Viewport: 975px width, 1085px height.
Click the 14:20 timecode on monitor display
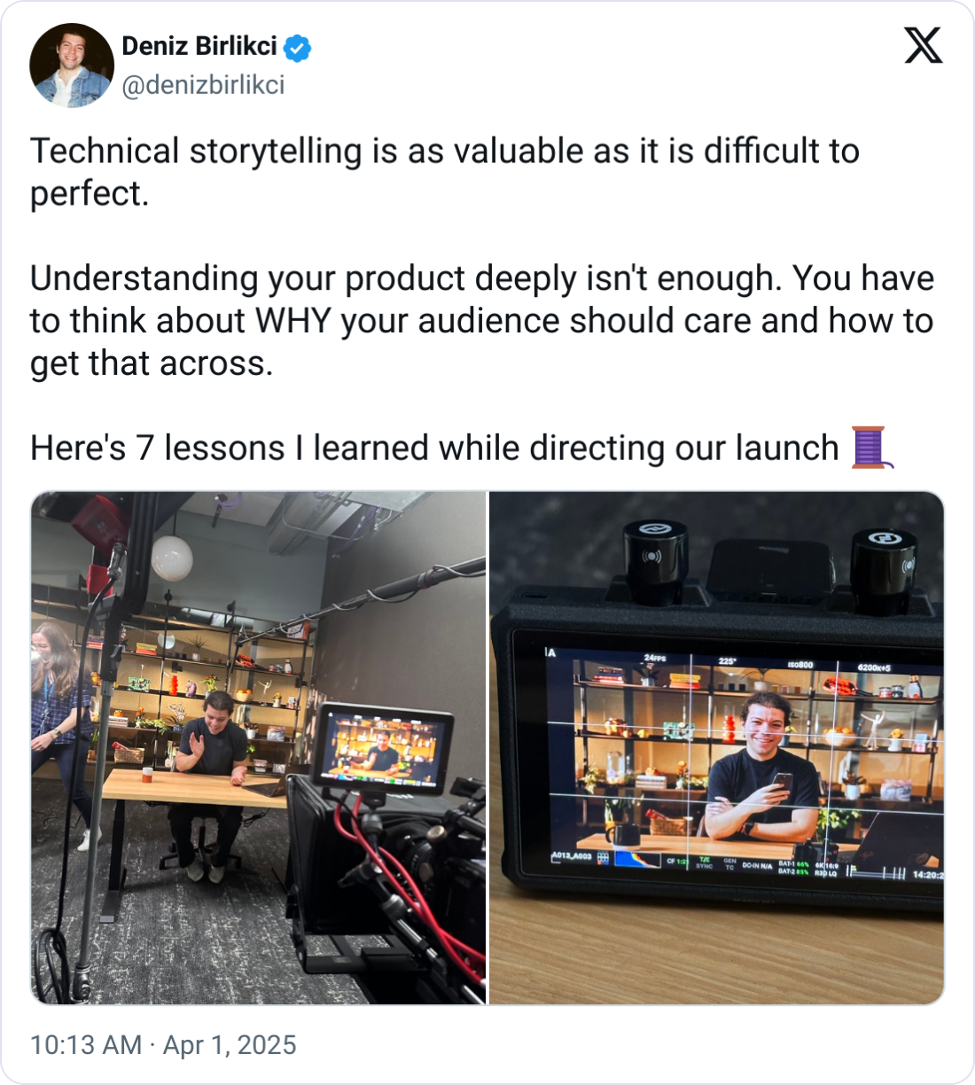coord(927,875)
